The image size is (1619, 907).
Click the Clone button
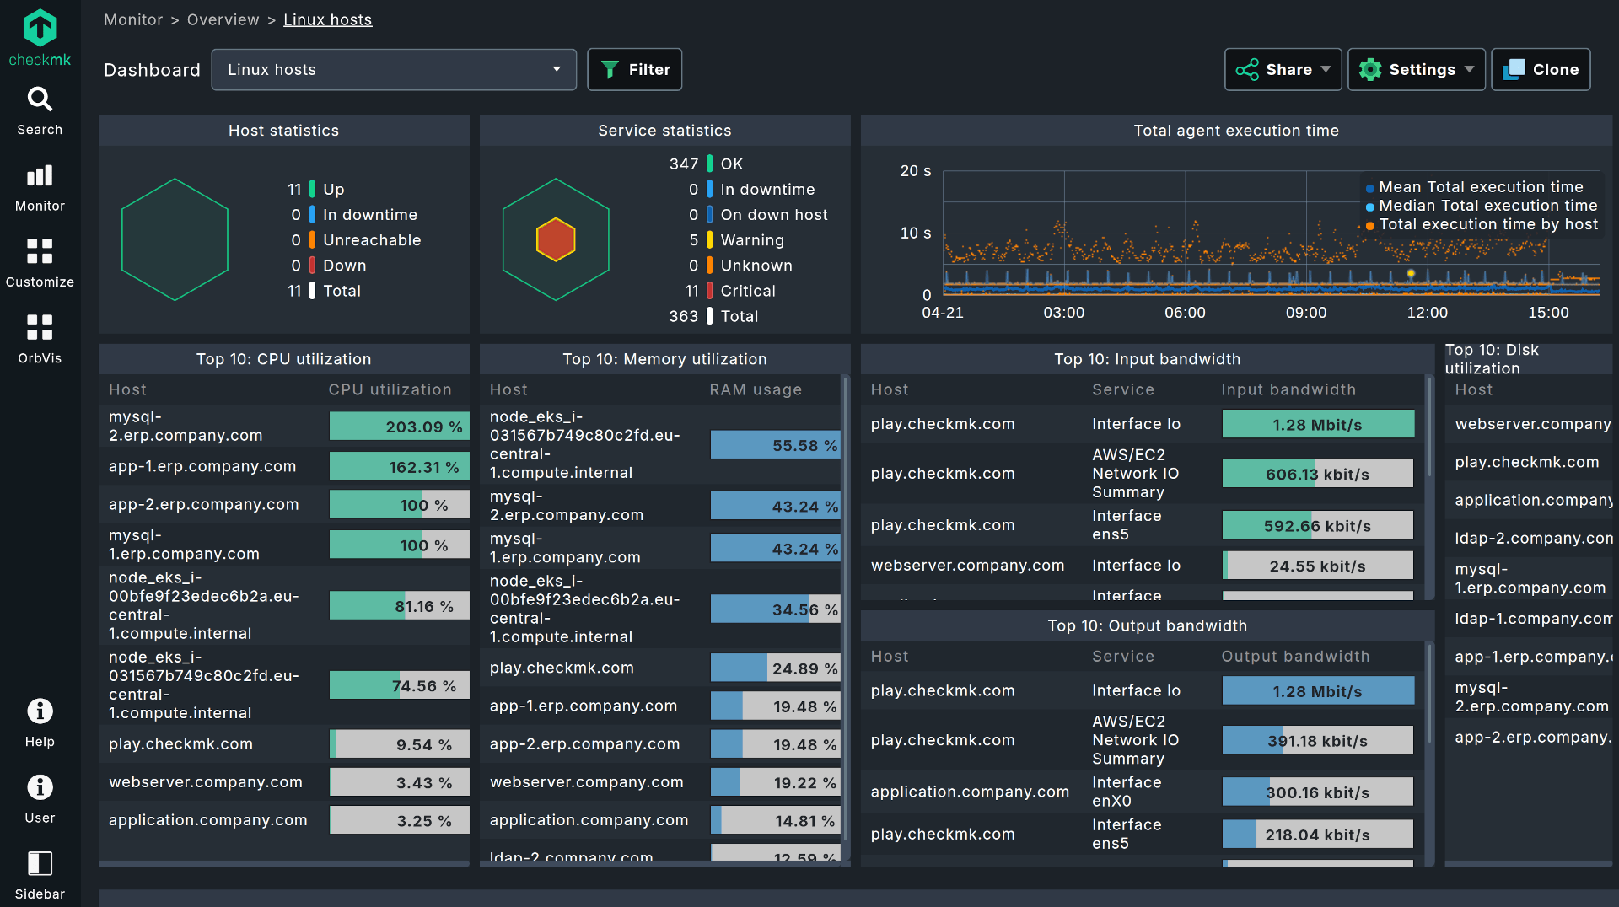(1541, 69)
